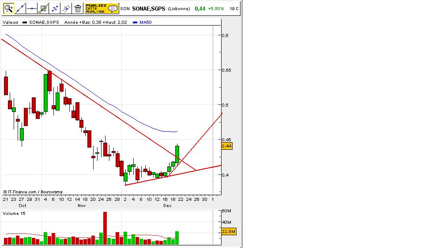The width and height of the screenshot is (440, 248).
Task: Click the 0,6 price axis label
Action: click(225, 35)
